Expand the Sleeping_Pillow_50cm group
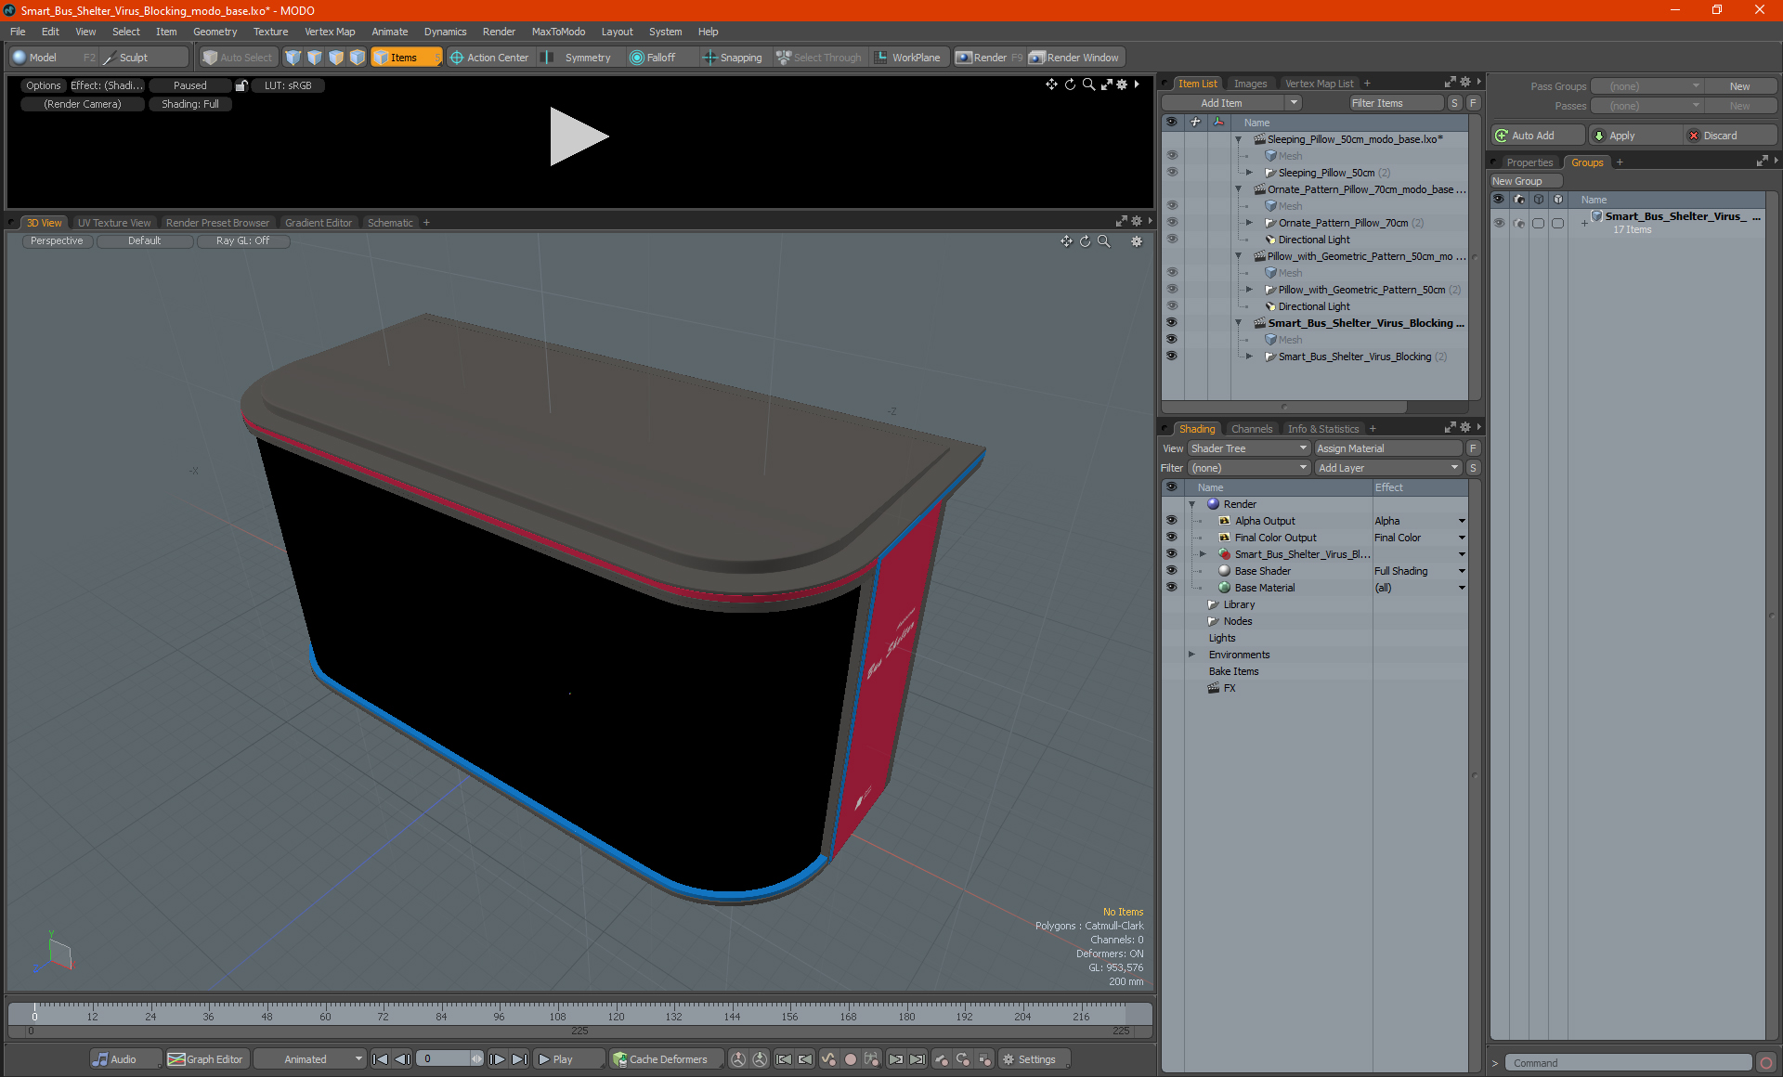1783x1077 pixels. click(1250, 173)
